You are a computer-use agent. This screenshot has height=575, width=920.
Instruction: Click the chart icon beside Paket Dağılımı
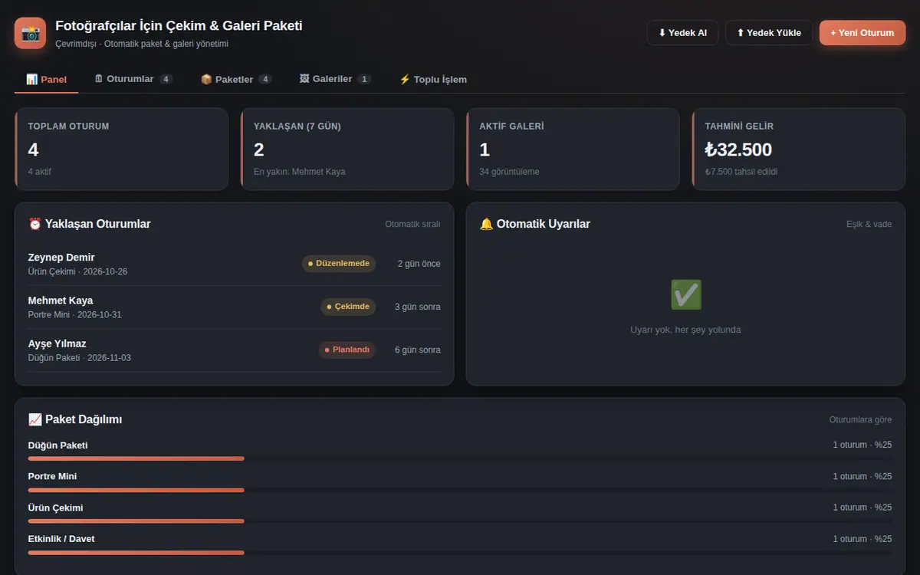(34, 419)
